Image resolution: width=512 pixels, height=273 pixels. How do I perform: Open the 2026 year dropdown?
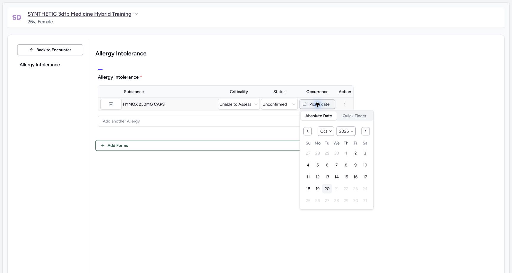346,131
